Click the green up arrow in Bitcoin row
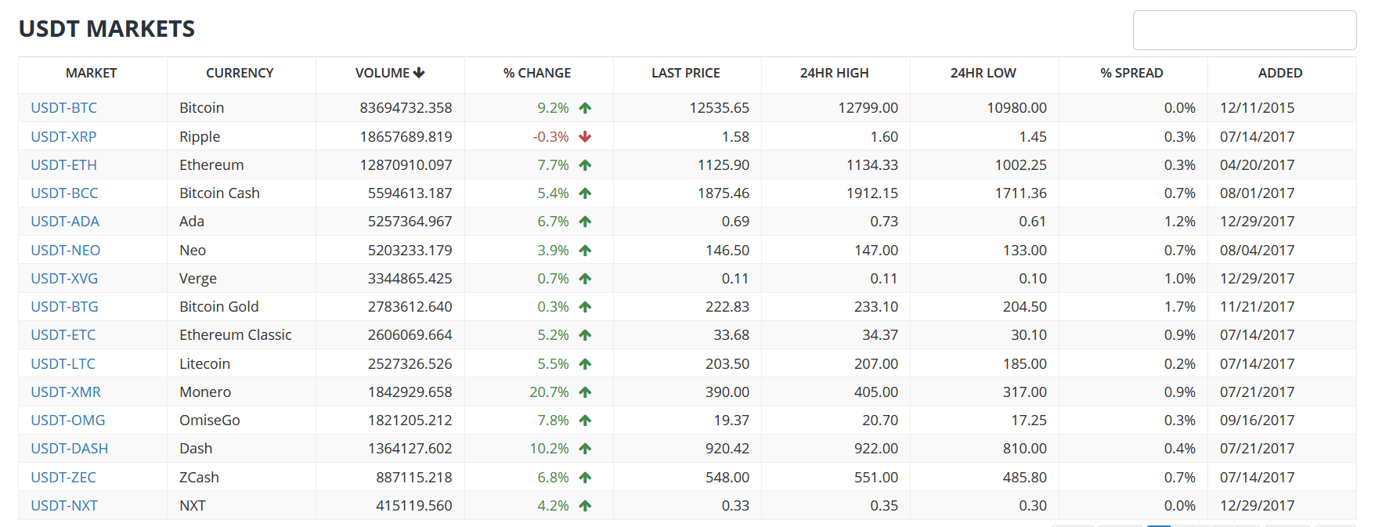 click(x=585, y=108)
